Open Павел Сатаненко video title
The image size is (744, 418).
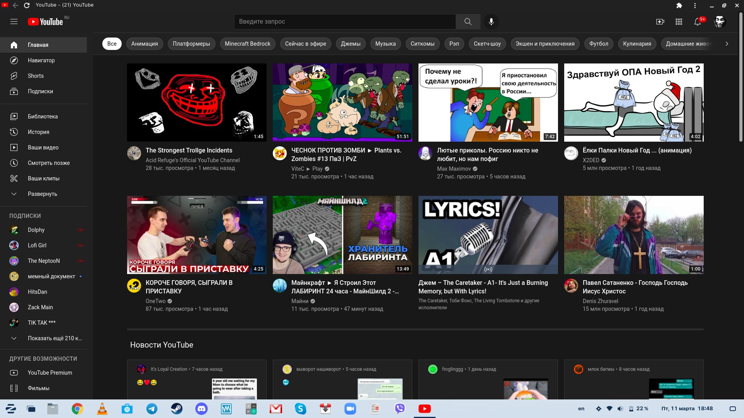click(x=635, y=287)
